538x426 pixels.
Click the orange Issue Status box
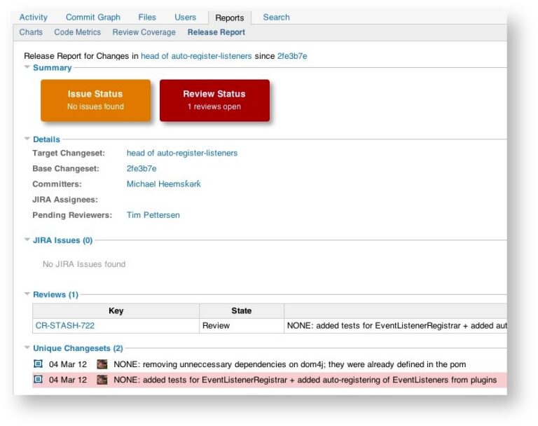click(x=95, y=100)
